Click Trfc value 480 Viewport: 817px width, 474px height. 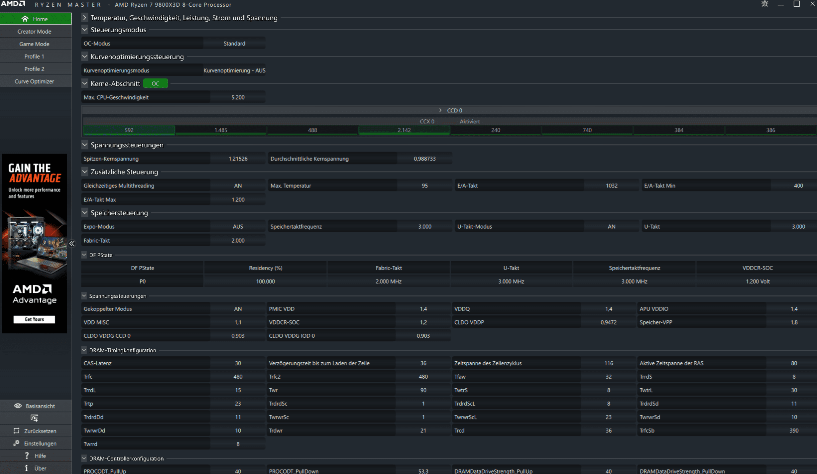238,377
